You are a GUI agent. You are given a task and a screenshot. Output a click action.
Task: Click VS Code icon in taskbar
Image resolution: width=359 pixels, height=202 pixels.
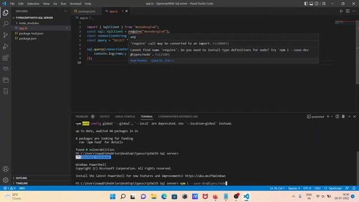[246, 196]
